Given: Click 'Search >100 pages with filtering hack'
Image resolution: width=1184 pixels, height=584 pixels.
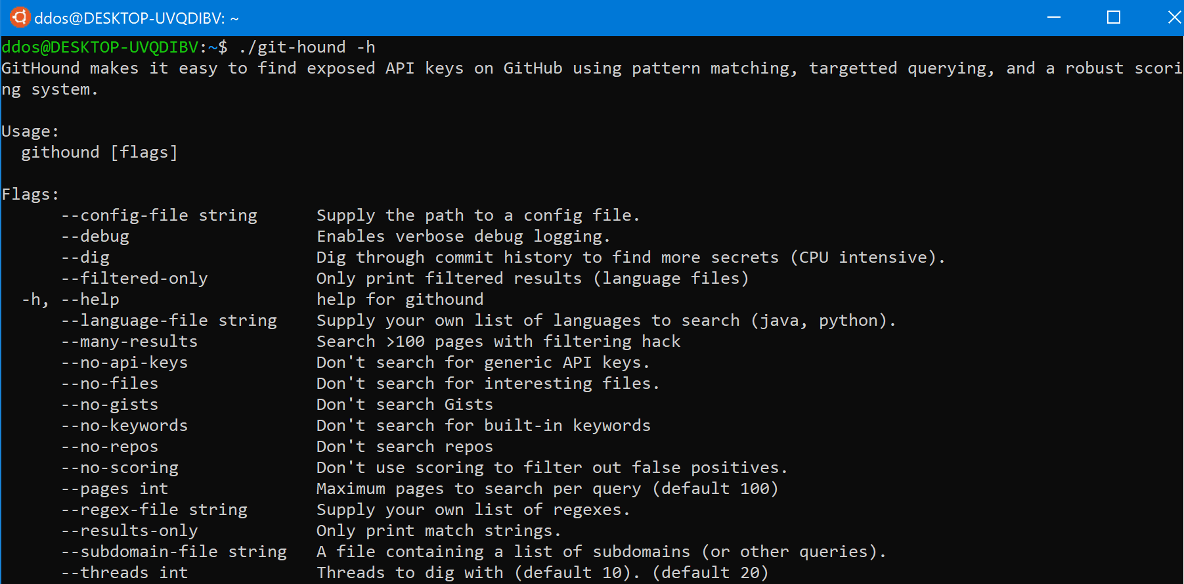Looking at the screenshot, I should click(x=498, y=342).
